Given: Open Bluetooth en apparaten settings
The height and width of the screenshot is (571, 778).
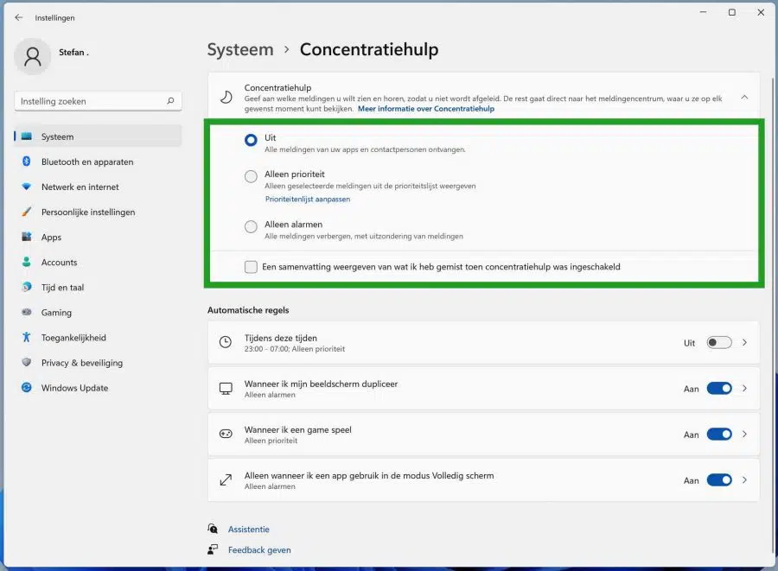Looking at the screenshot, I should coord(98,162).
